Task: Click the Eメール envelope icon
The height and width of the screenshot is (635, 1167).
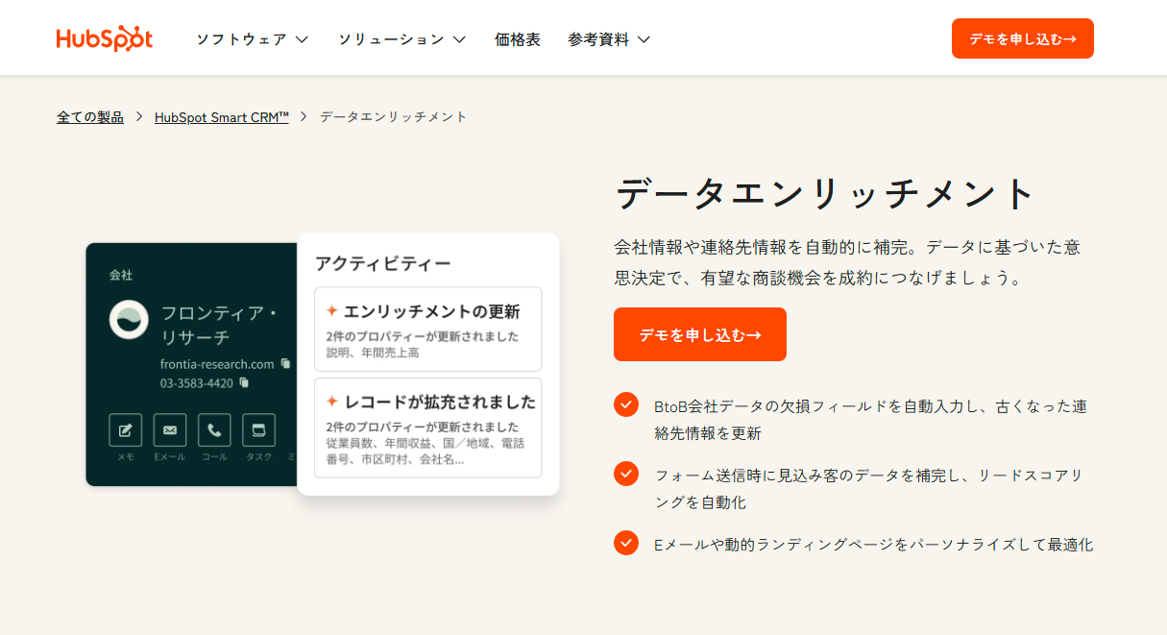Action: pos(170,429)
